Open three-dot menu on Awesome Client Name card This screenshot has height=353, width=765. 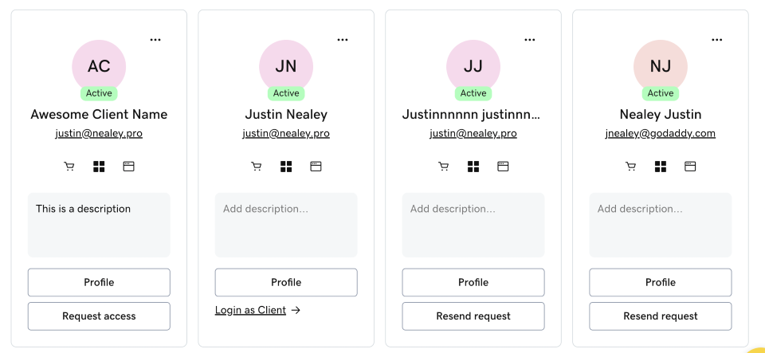coord(155,40)
